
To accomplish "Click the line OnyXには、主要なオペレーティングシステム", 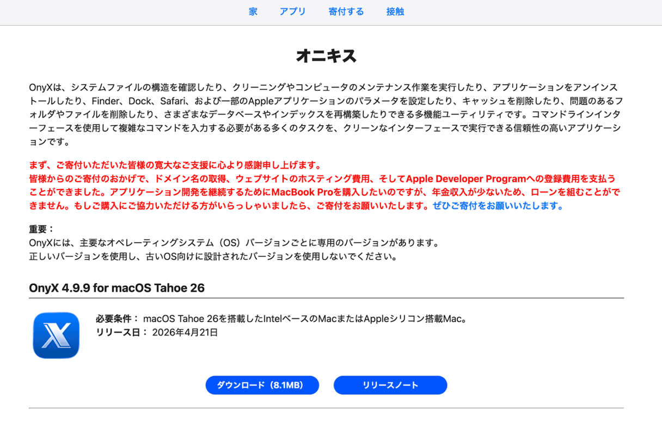I will coord(234,242).
